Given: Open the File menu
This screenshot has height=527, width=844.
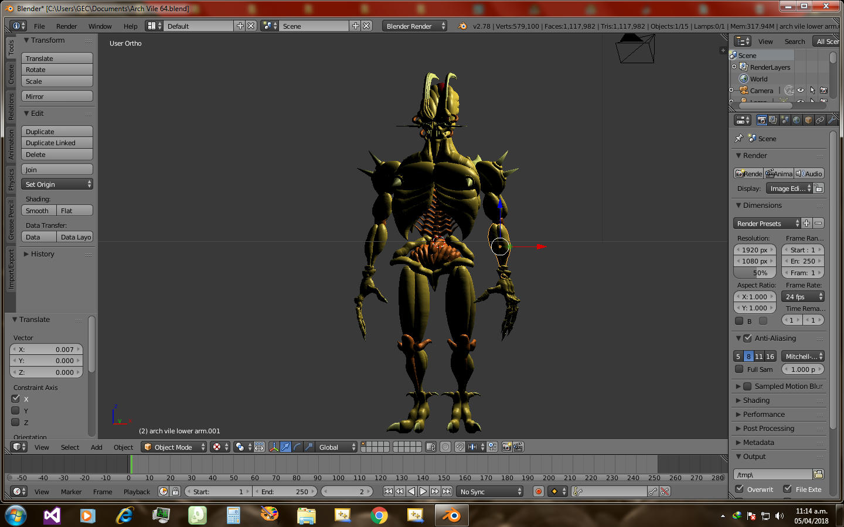Looking at the screenshot, I should [x=39, y=26].
